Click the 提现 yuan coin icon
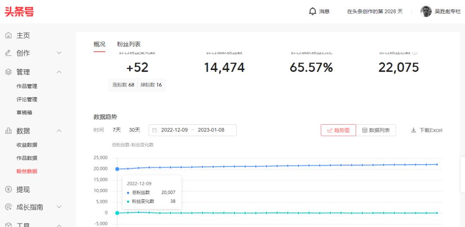Screen dimensions: 465x227 [x=9, y=190]
